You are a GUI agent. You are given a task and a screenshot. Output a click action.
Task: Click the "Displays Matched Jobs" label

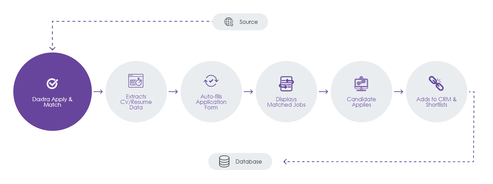(286, 102)
